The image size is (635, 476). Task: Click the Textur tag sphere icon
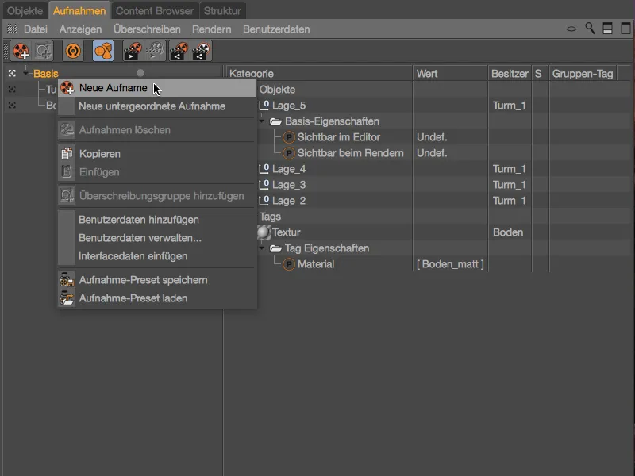tap(264, 232)
